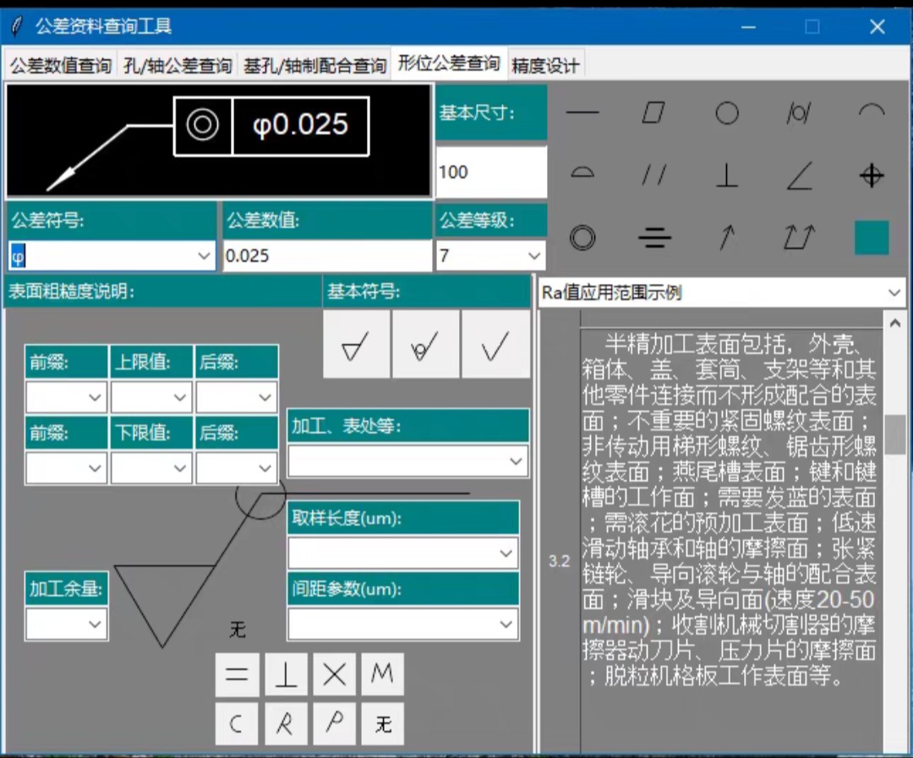Select the perpendicularity tolerance symbol
The width and height of the screenshot is (913, 758).
(x=727, y=174)
